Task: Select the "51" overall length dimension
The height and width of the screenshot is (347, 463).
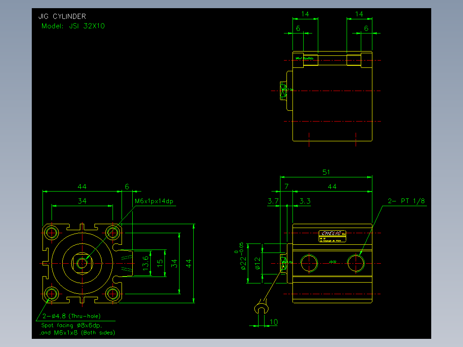Action: 326,172
